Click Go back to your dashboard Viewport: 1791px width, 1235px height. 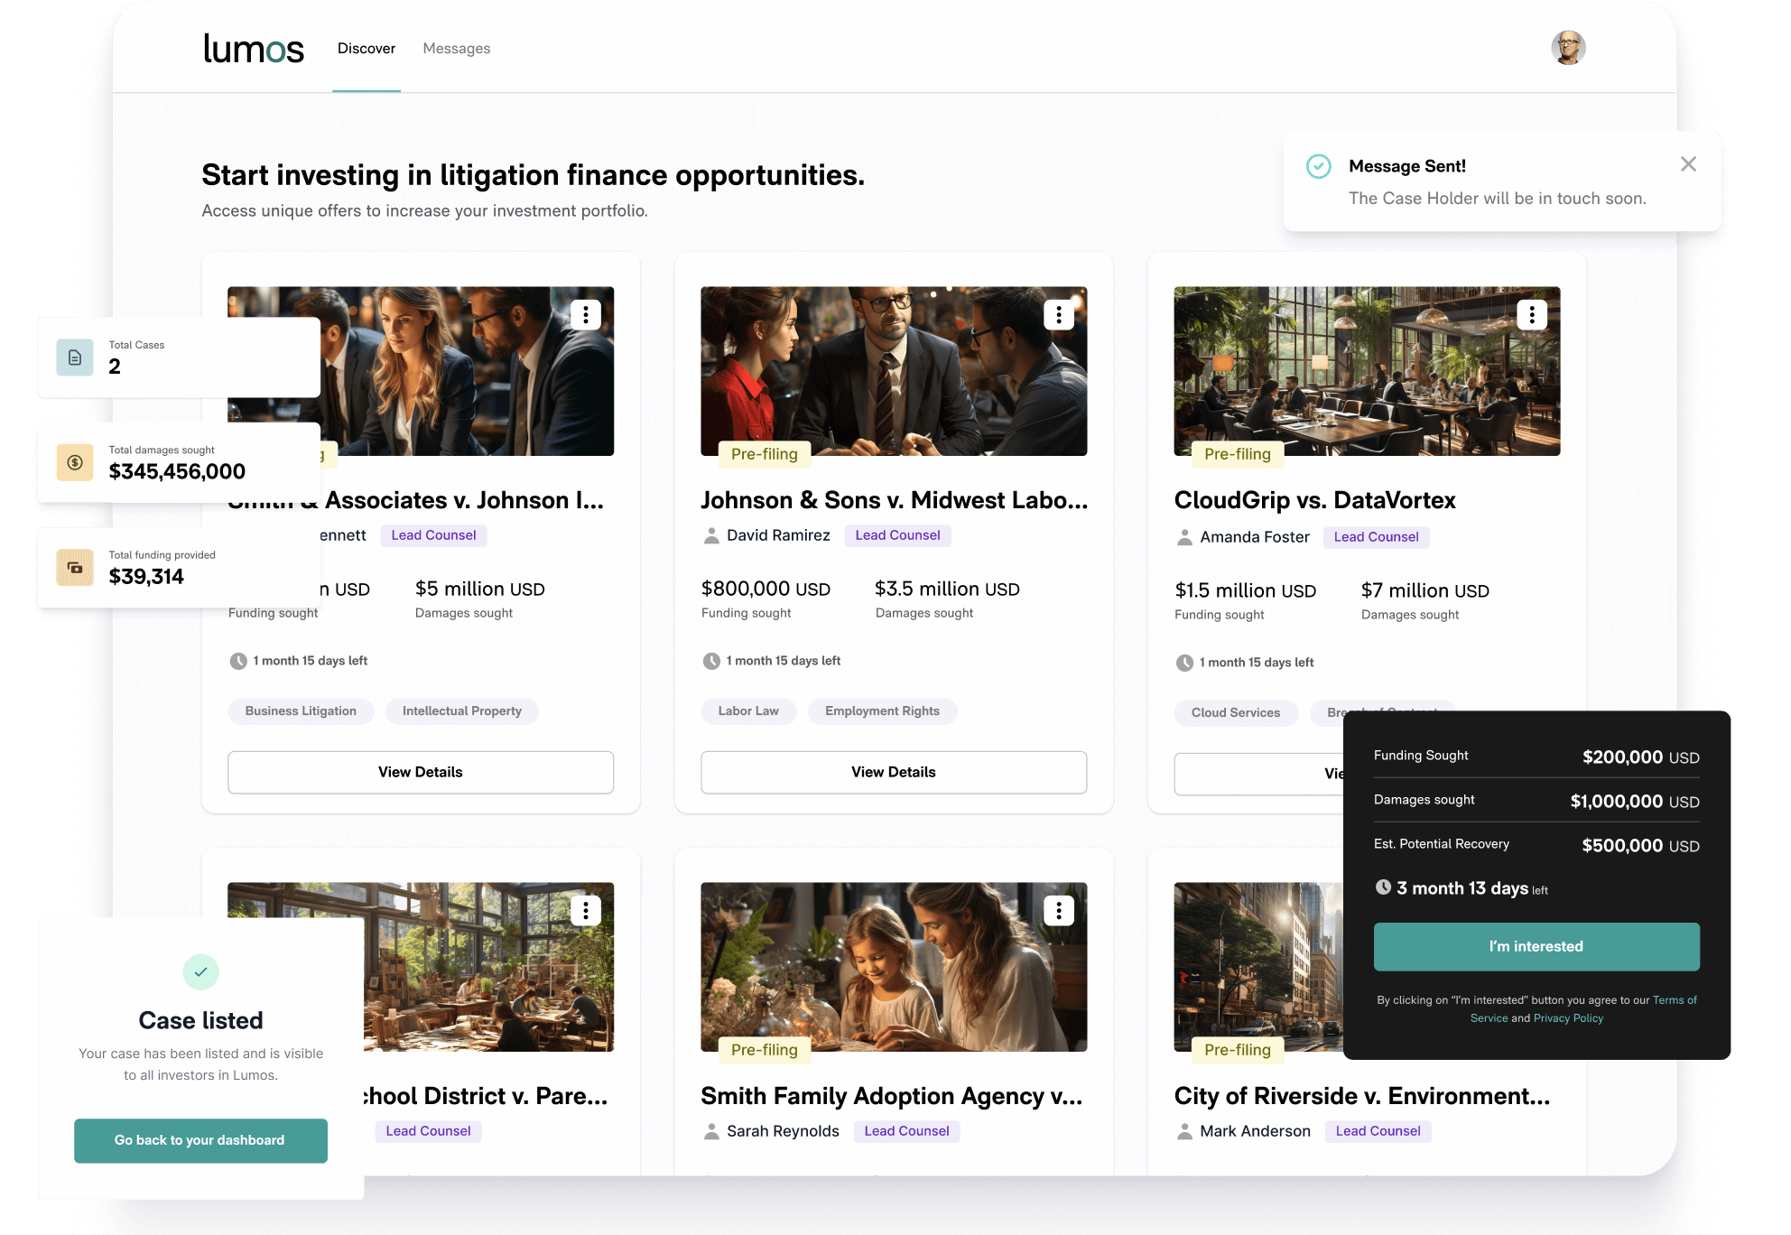200,1140
